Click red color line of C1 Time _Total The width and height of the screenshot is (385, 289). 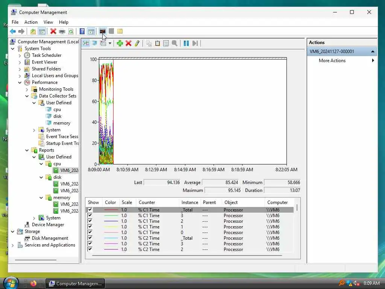click(111, 210)
